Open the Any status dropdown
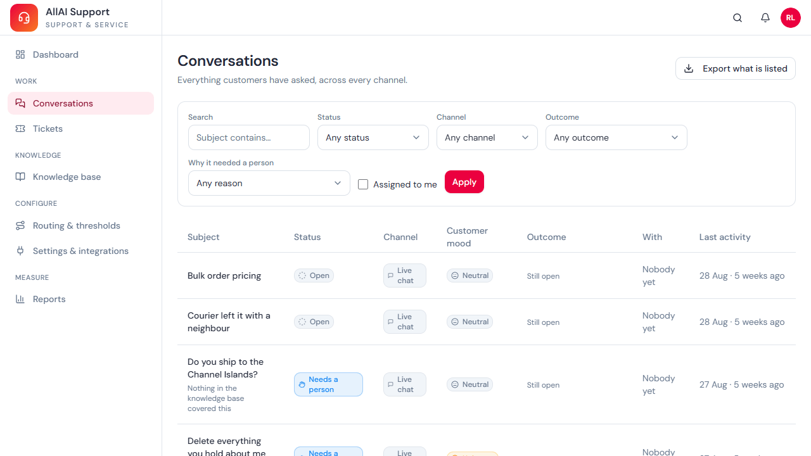This screenshot has width=811, height=456. click(x=373, y=137)
